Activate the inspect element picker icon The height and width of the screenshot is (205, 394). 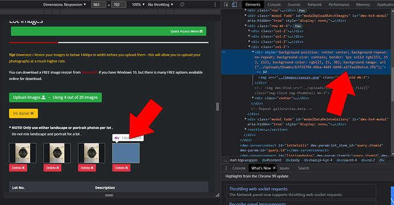(226, 5)
